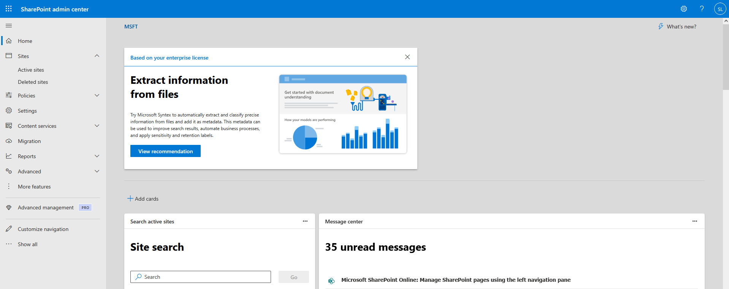
Task: Expand the Reports section chevron
Action: tap(97, 156)
